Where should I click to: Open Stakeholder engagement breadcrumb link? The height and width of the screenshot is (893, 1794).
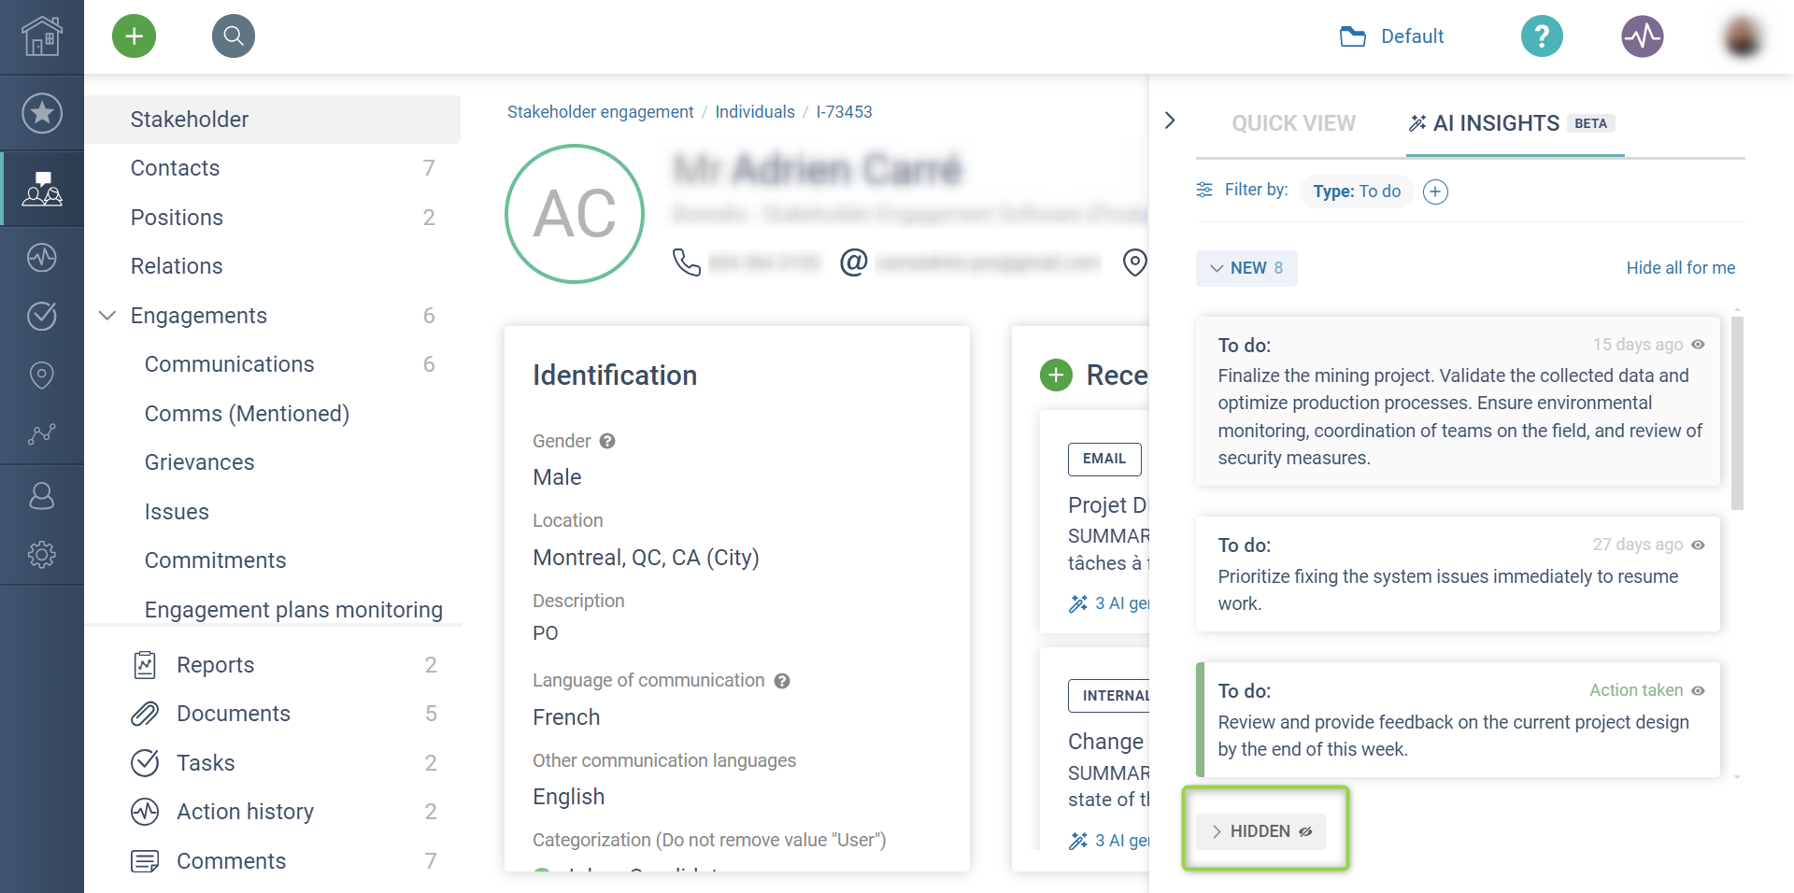click(x=600, y=112)
